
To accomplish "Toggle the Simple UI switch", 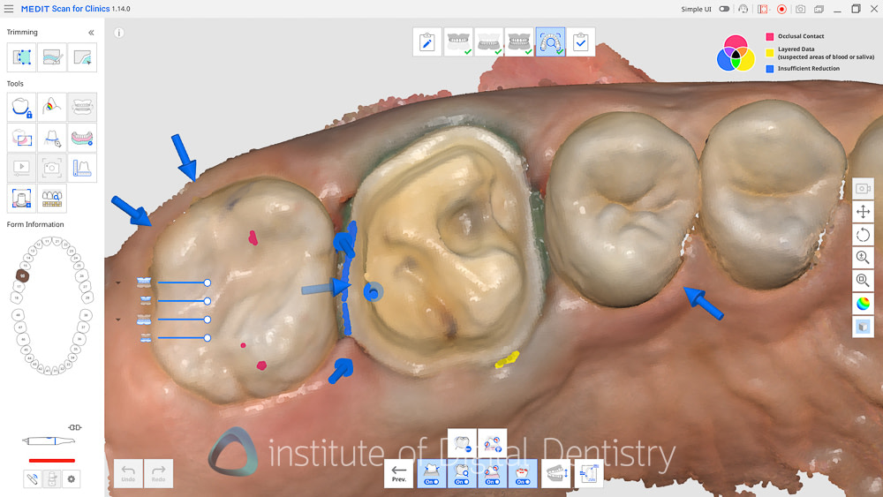I will [x=724, y=9].
